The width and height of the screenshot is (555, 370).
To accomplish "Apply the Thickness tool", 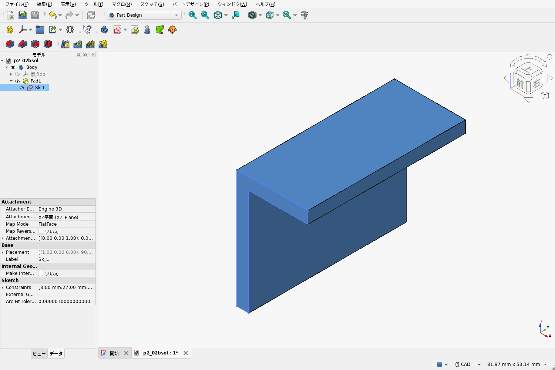I will 48,44.
